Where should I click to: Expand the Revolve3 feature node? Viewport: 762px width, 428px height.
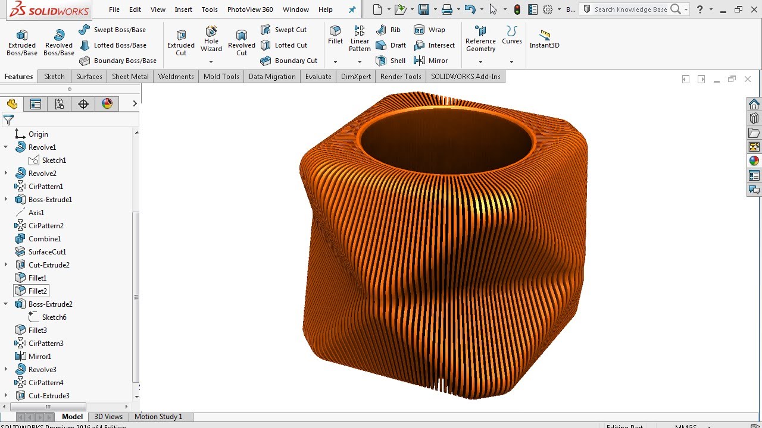coord(6,369)
